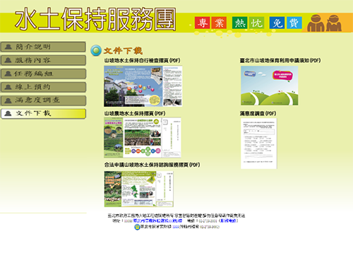Open the 滿意度調查 (PDF) title link
Viewport: 353px width, 261px height.
click(x=258, y=113)
